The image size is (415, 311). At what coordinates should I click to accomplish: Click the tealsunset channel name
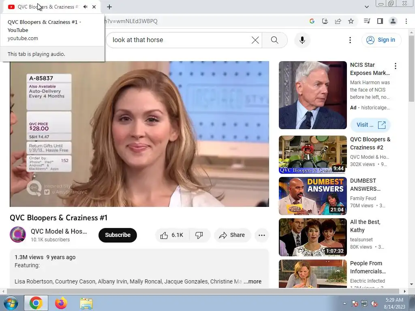(361, 240)
